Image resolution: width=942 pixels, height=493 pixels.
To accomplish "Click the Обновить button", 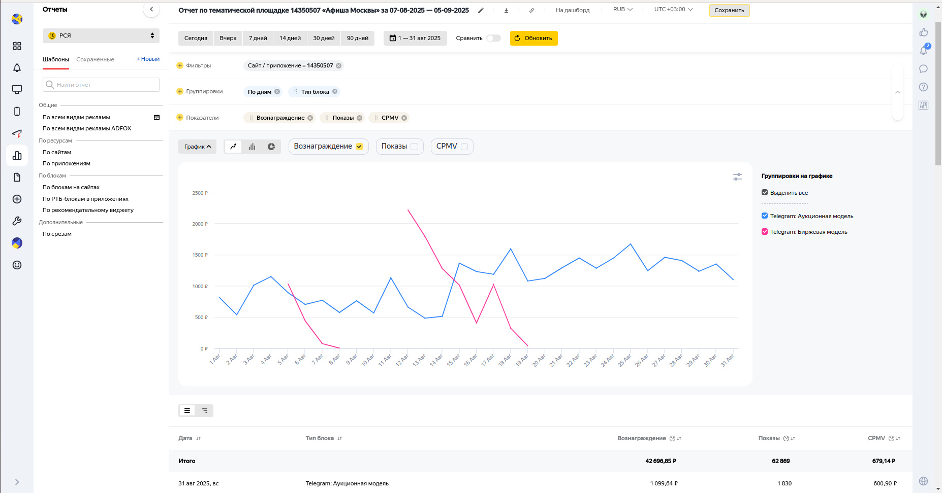I will [533, 38].
